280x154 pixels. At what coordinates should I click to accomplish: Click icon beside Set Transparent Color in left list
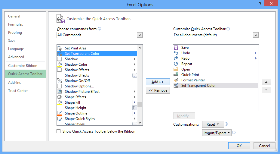(x=60, y=53)
